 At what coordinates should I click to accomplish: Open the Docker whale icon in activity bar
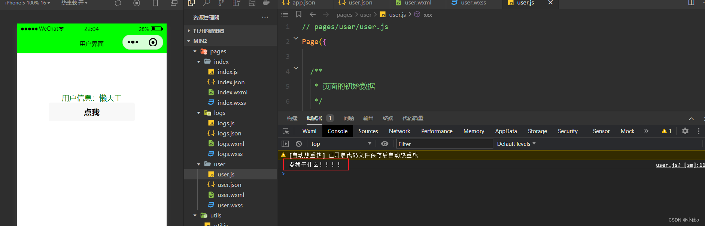(x=266, y=3)
